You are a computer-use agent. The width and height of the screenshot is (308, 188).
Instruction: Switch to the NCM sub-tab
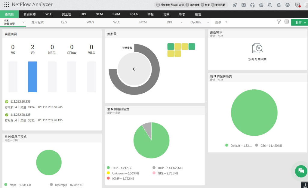[x=143, y=22]
